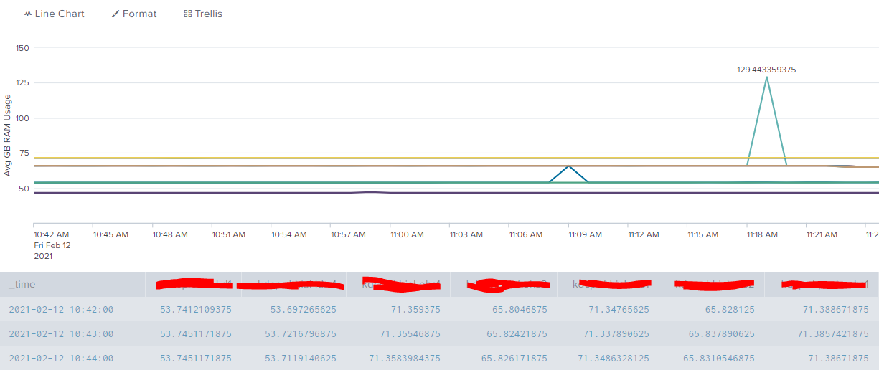879x370 pixels.
Task: Open the Line Chart visualization picker
Action: coord(55,14)
